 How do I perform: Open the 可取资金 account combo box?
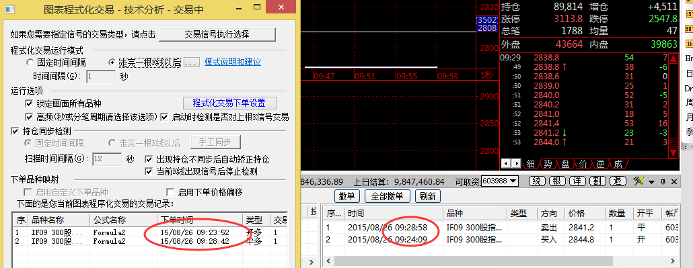coord(500,181)
